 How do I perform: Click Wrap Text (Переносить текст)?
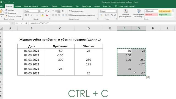pyautogui.click(x=76, y=11)
